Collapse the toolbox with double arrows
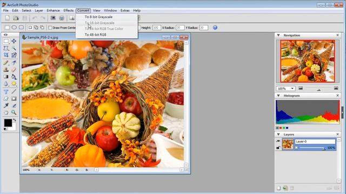Image resolution: width=346 pixels, height=194 pixels. click(5, 34)
